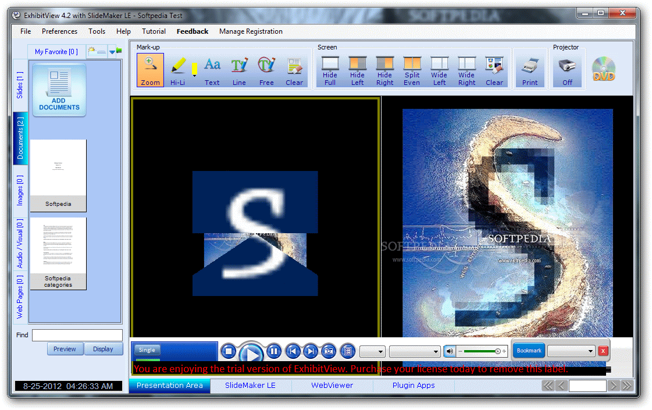Select the Zoom mark-up tool
The width and height of the screenshot is (652, 410).
150,70
